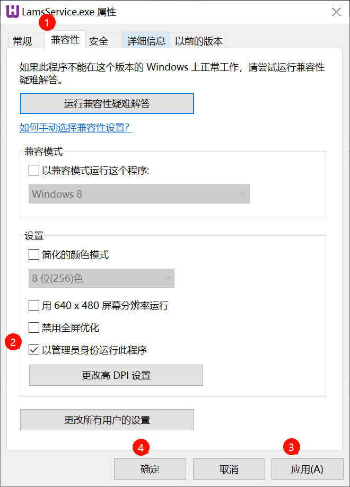Click 运行兼容性疑难解答 button
The height and width of the screenshot is (487, 350).
[x=107, y=103]
